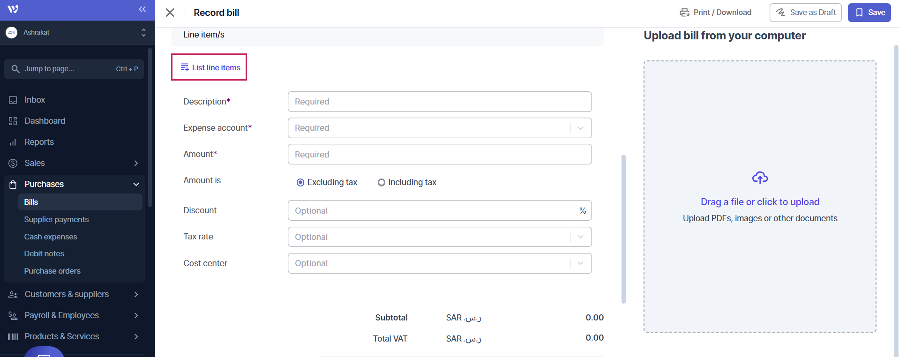Click the Description input field
The height and width of the screenshot is (357, 899).
pos(439,102)
